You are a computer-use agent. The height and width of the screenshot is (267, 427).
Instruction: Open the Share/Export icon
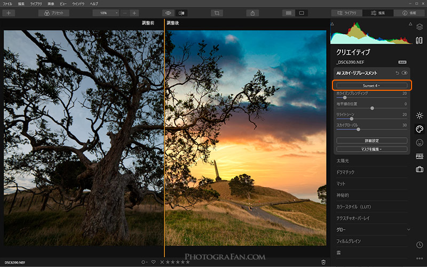click(x=252, y=13)
